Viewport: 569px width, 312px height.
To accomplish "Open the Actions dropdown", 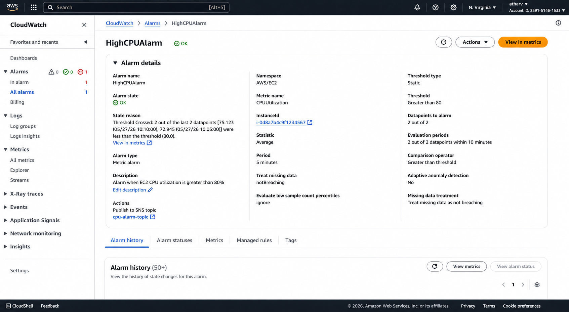I will click(x=475, y=42).
